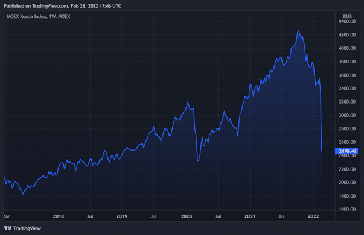Click the 2000.00 price axis label
The height and width of the screenshot is (235, 364).
pyautogui.click(x=347, y=183)
